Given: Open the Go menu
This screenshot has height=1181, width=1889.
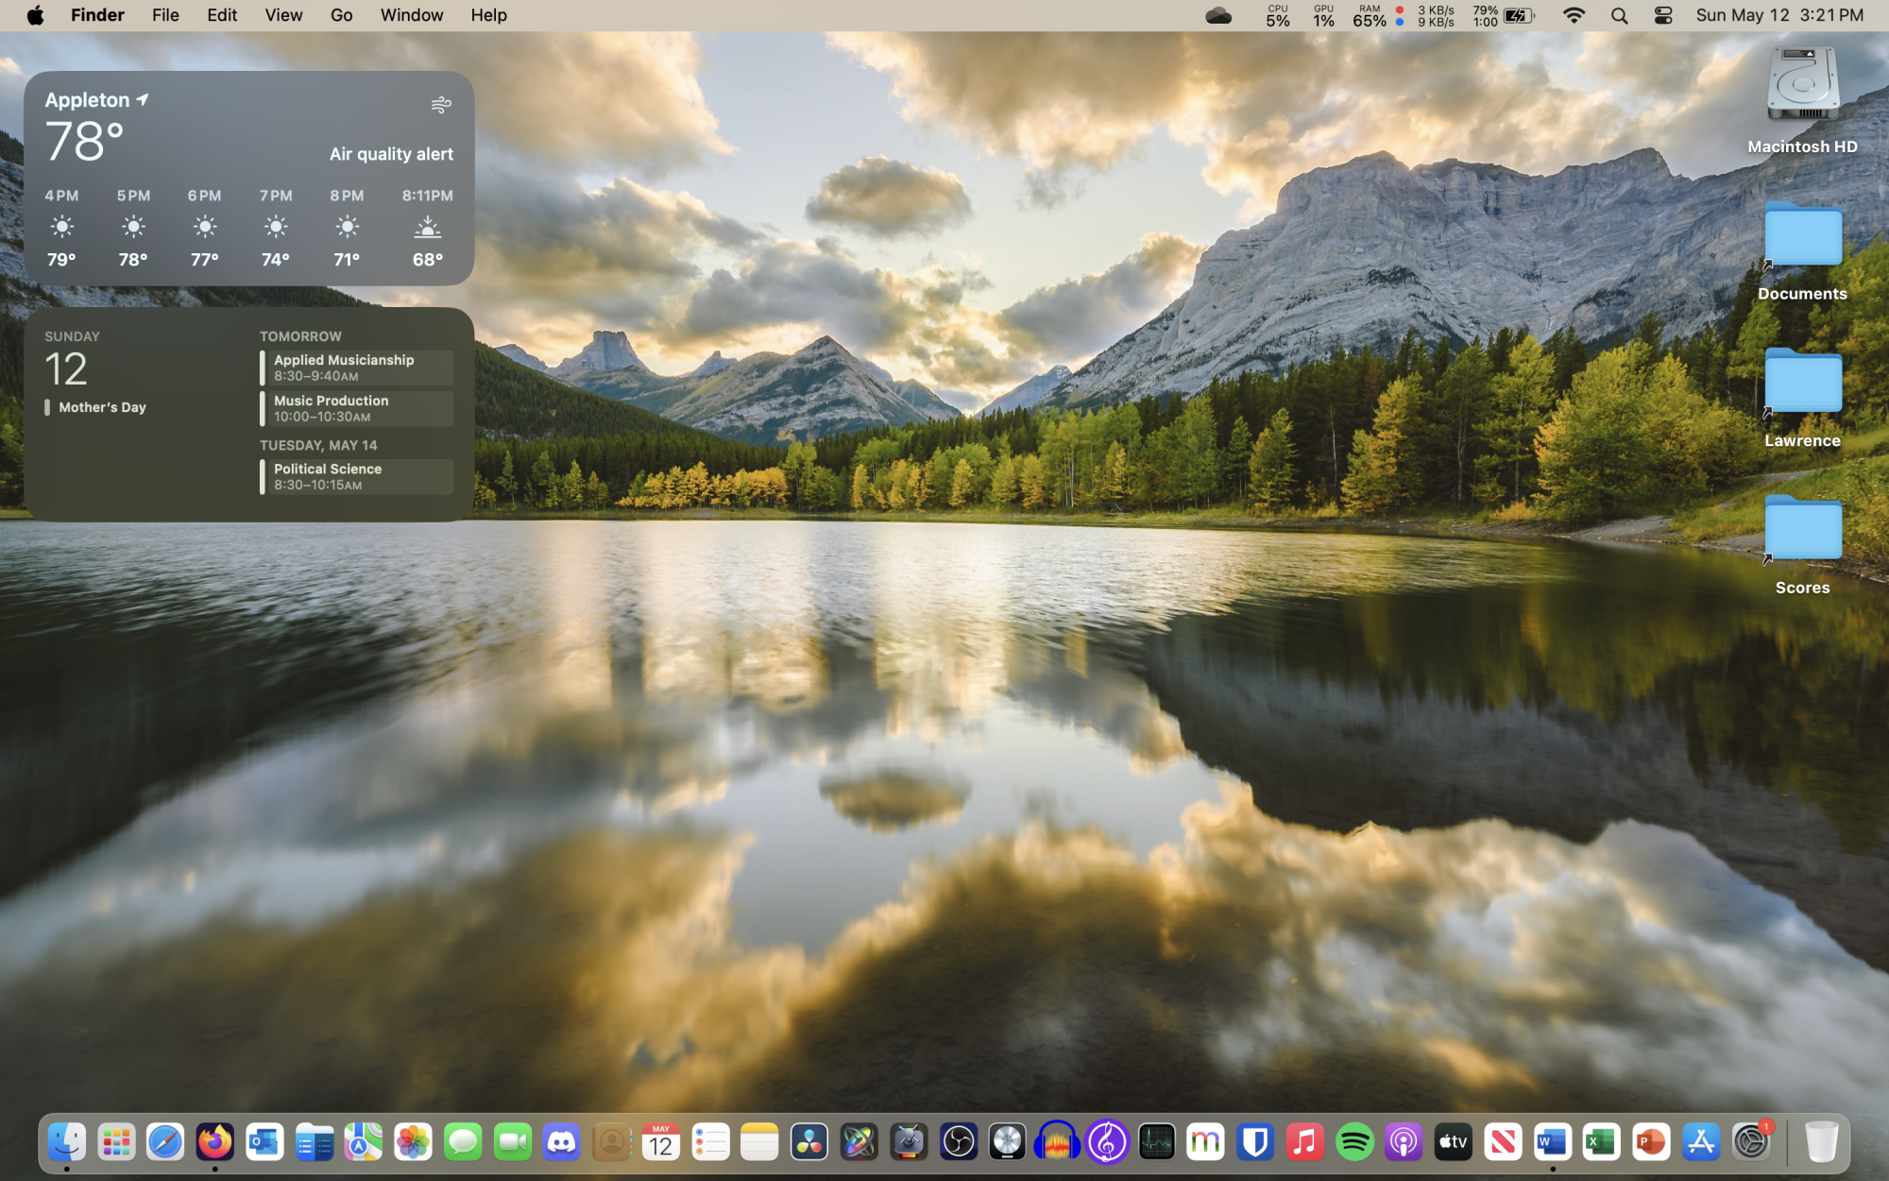Looking at the screenshot, I should click(x=341, y=15).
